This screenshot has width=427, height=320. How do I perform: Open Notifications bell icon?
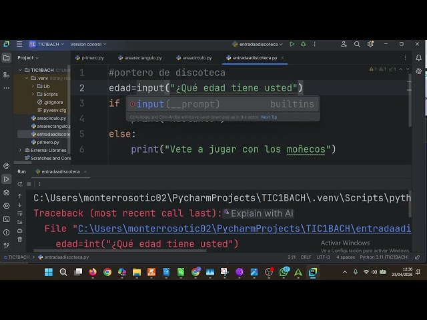(418, 58)
